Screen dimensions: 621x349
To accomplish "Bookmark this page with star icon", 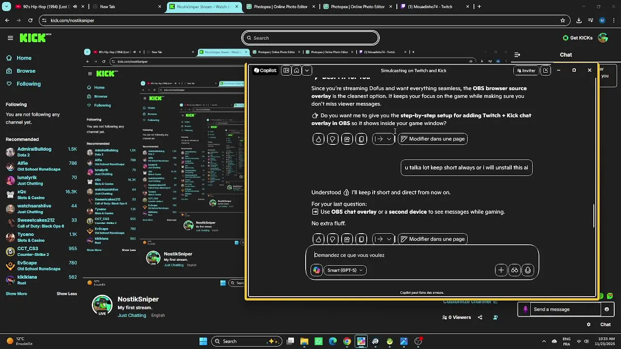I will click(x=563, y=20).
